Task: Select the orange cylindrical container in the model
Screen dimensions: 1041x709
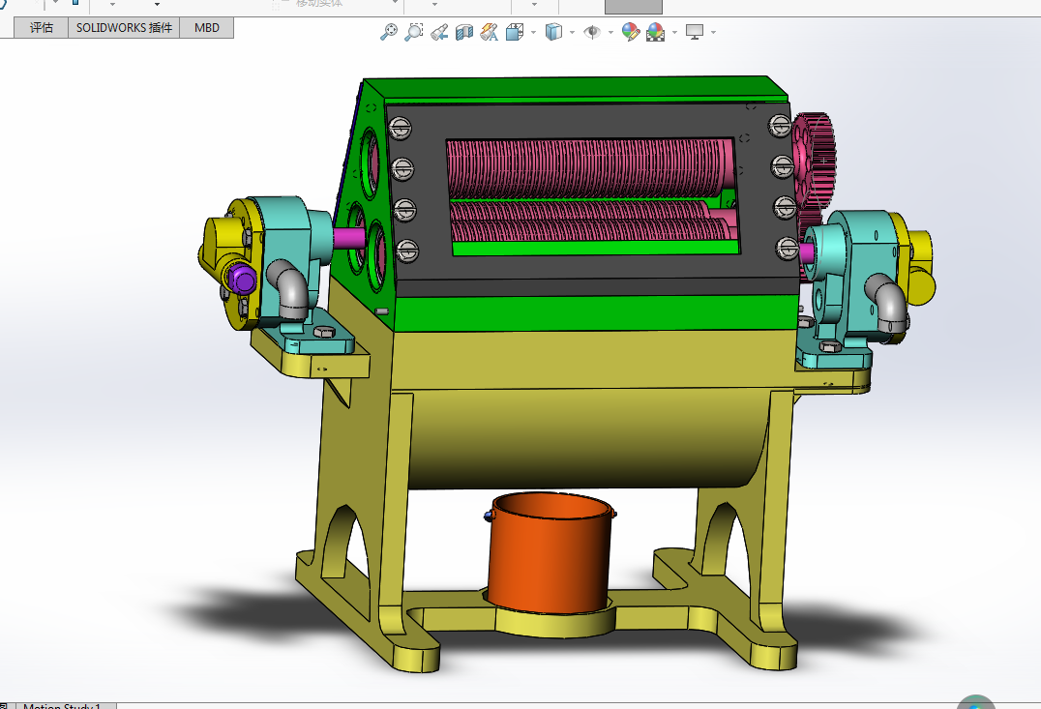Action: [x=549, y=552]
